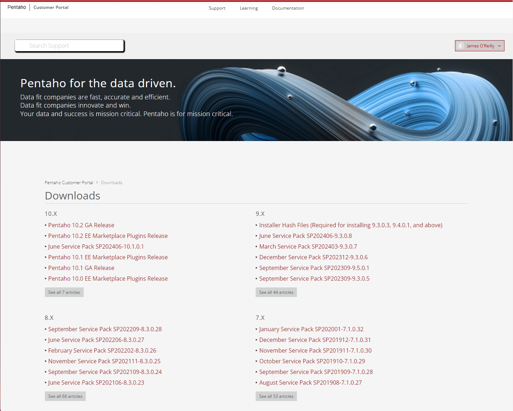This screenshot has height=411, width=513.
Task: Open March Service Pack SP202403-9.3.0.7
Action: pyautogui.click(x=308, y=246)
